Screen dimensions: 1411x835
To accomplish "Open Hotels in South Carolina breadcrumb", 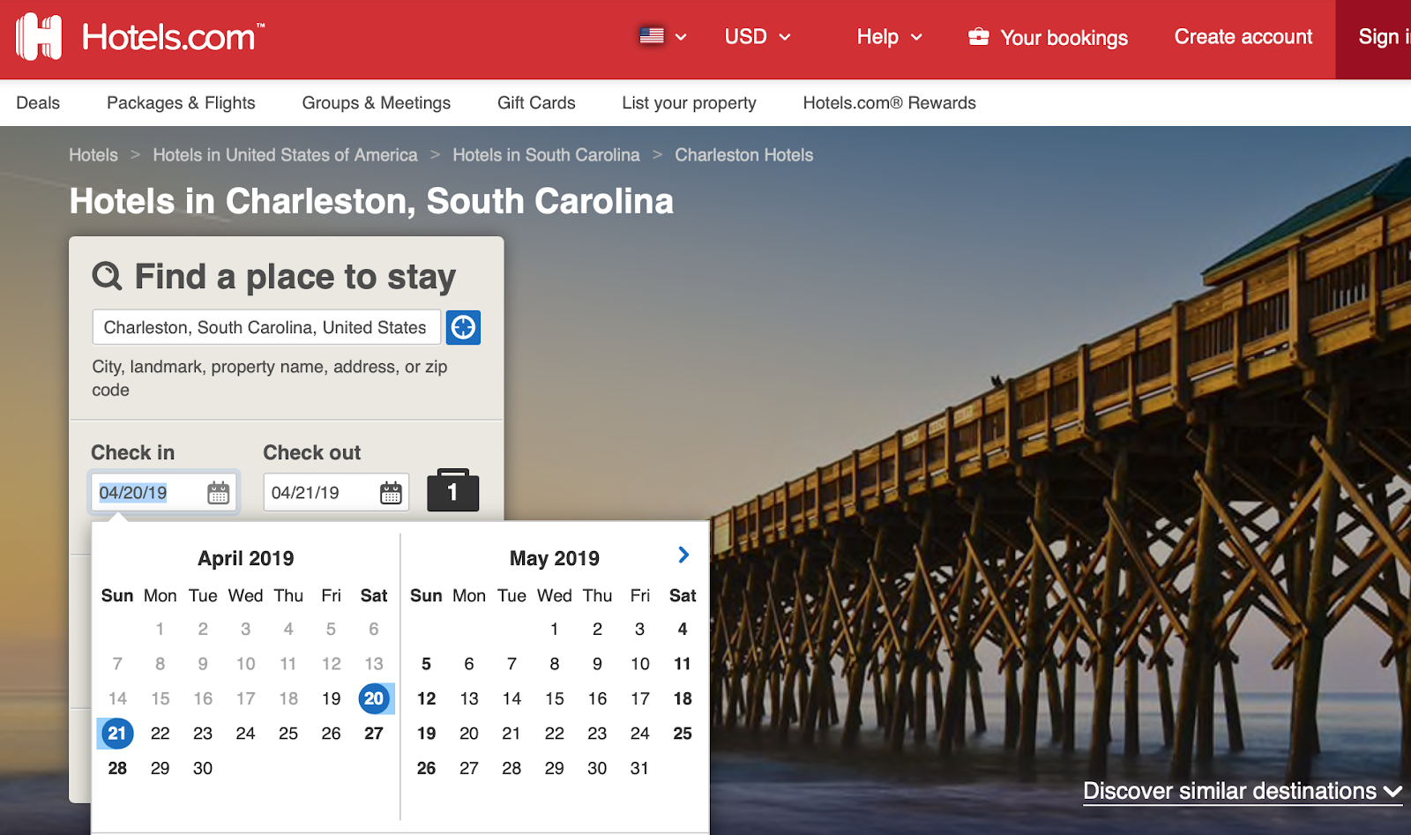I will tap(546, 154).
